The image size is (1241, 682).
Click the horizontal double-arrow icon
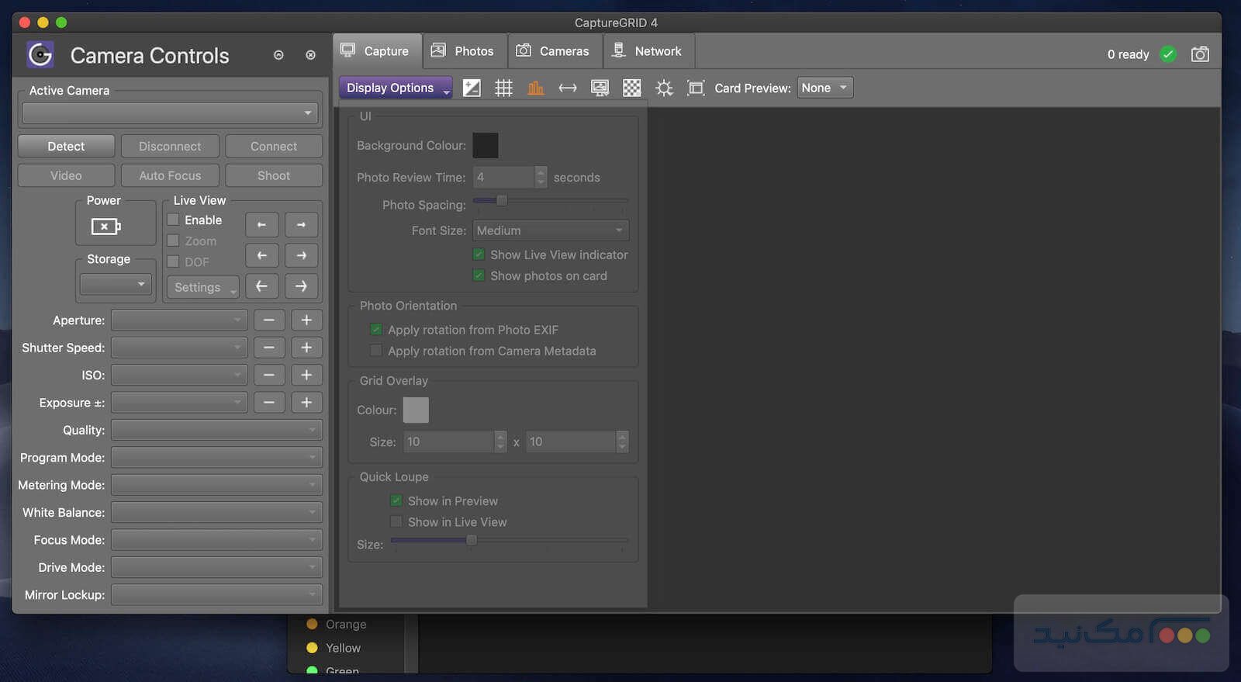568,88
